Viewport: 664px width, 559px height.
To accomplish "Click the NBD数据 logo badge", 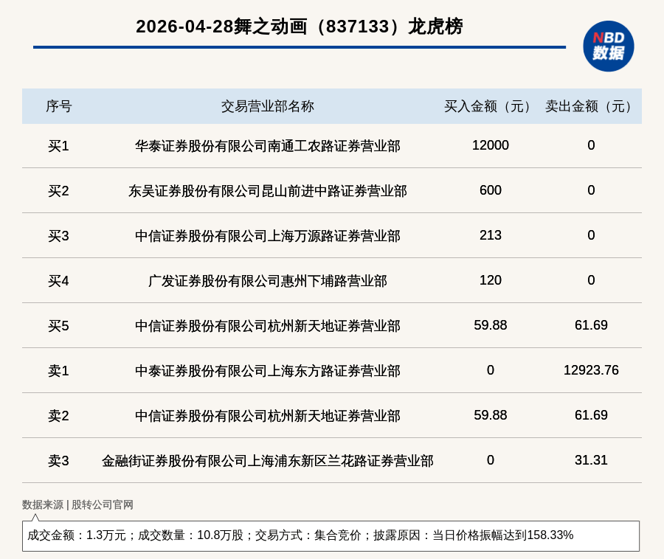I will click(608, 46).
